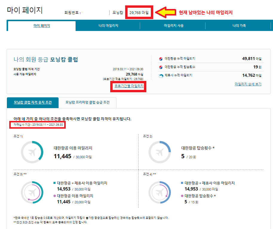273x229 pixels.
Task: Click the double progress ring for 조건 4
Action: (160, 193)
